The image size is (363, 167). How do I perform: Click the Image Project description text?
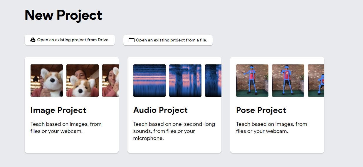coord(66,128)
